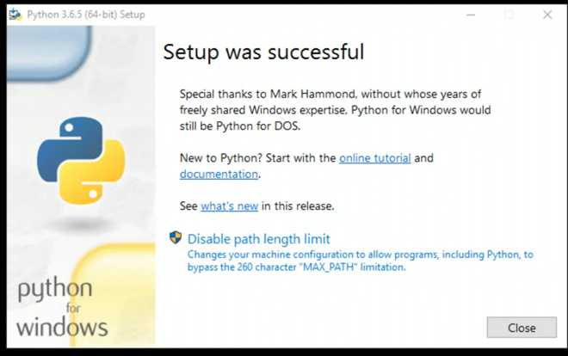The image size is (568, 356).
Task: Click the Close button at bottom right
Action: point(522,328)
